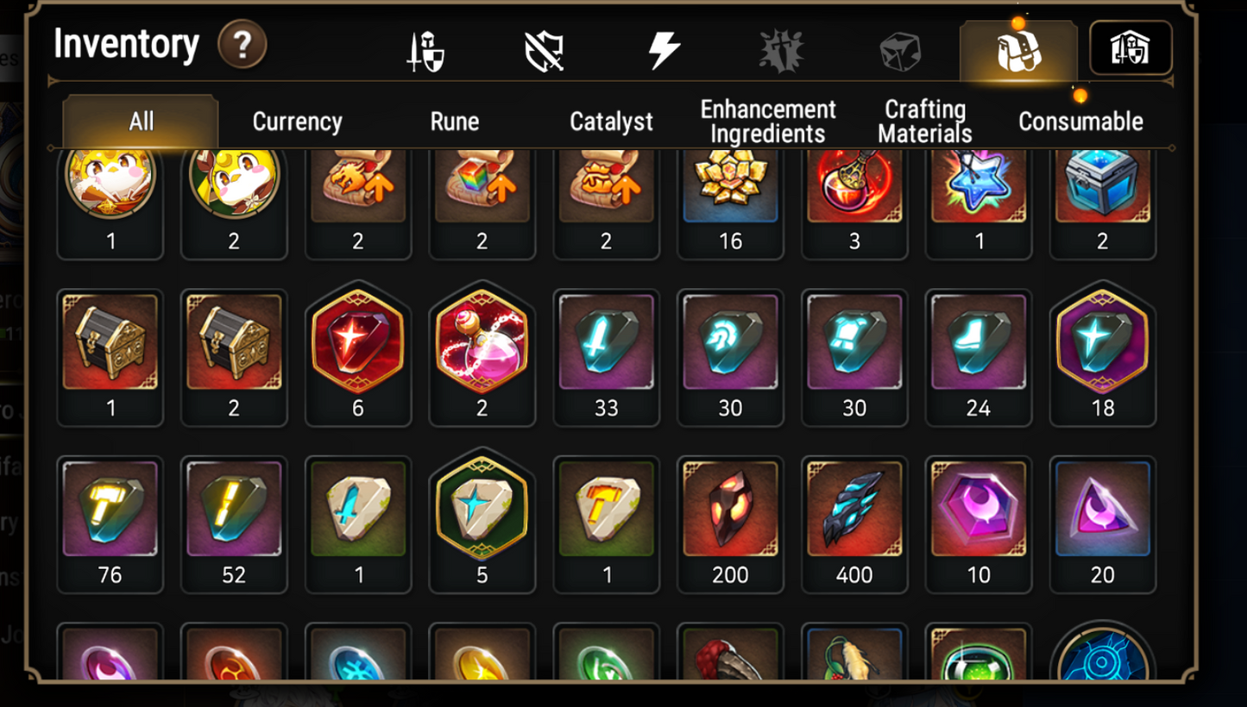Image resolution: width=1247 pixels, height=707 pixels.
Task: Choose the hammer stone item with 76
Action: click(110, 525)
